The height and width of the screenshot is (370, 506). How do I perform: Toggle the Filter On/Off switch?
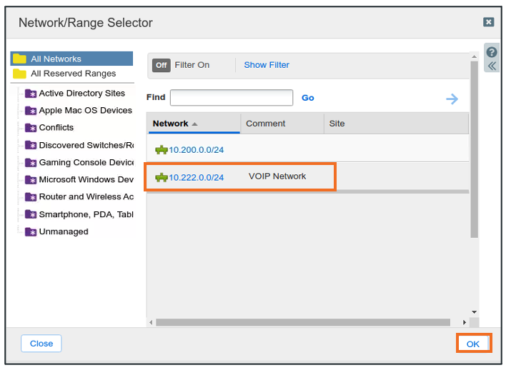[x=162, y=65]
